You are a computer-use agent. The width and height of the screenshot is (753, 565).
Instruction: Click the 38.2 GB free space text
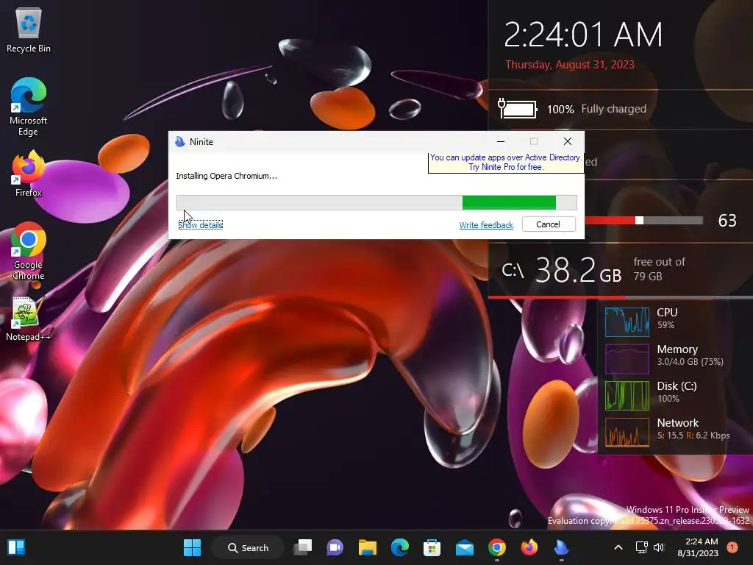coord(578,270)
